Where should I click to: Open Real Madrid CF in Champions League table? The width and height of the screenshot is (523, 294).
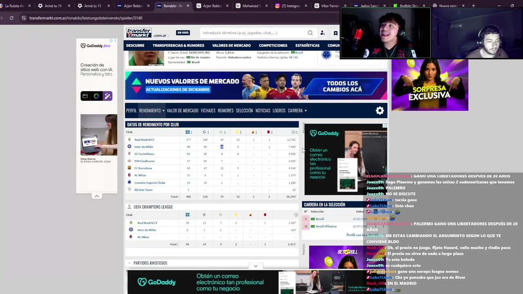[147, 223]
